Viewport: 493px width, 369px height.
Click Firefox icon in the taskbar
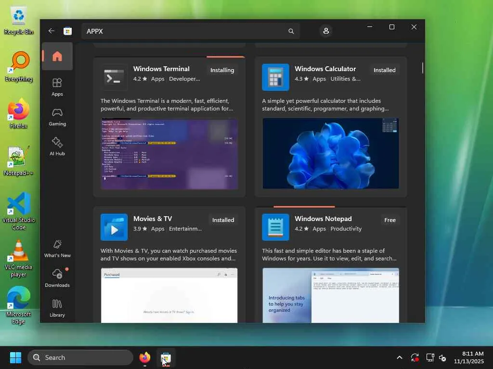pos(144,357)
